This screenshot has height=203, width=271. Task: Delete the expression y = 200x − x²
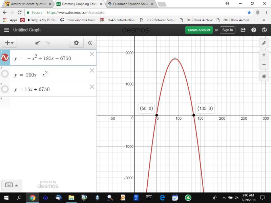point(92,70)
